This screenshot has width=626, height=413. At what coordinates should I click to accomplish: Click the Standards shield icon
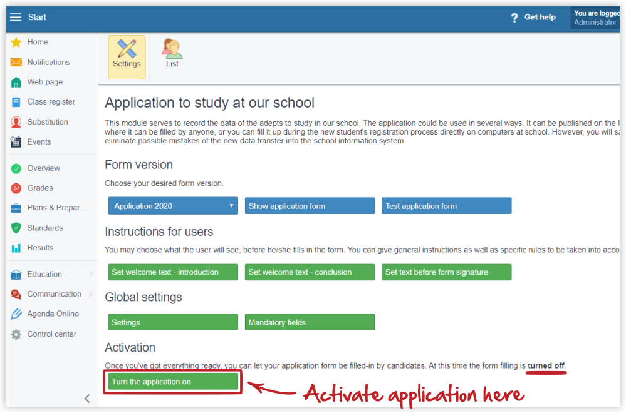pos(16,228)
